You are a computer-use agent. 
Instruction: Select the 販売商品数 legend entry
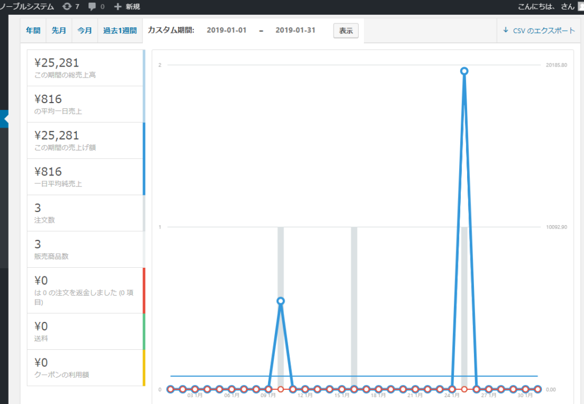pos(85,249)
